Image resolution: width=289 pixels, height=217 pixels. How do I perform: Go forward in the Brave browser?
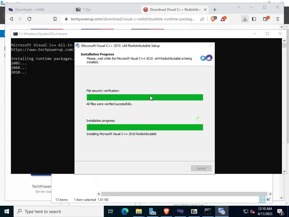(20, 19)
